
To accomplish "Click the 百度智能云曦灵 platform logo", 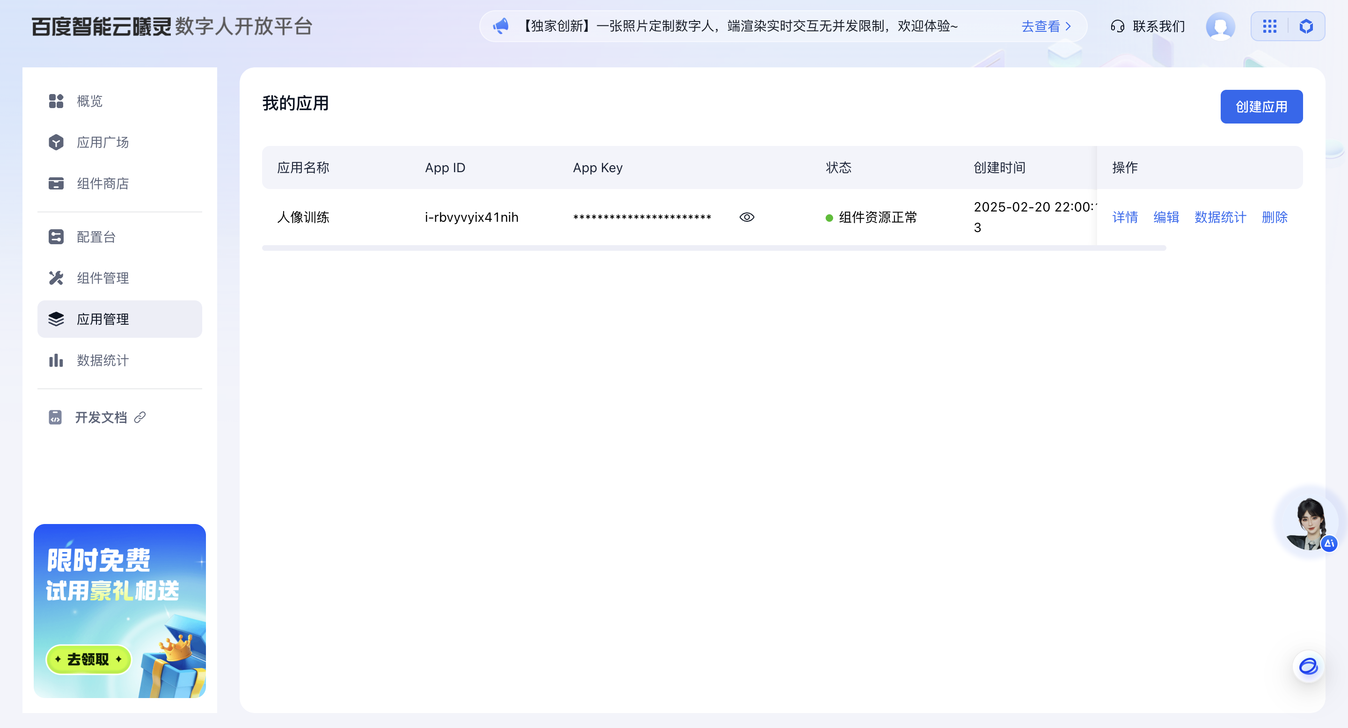I will 172,26.
